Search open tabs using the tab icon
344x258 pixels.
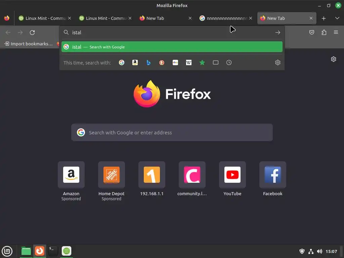[216, 62]
